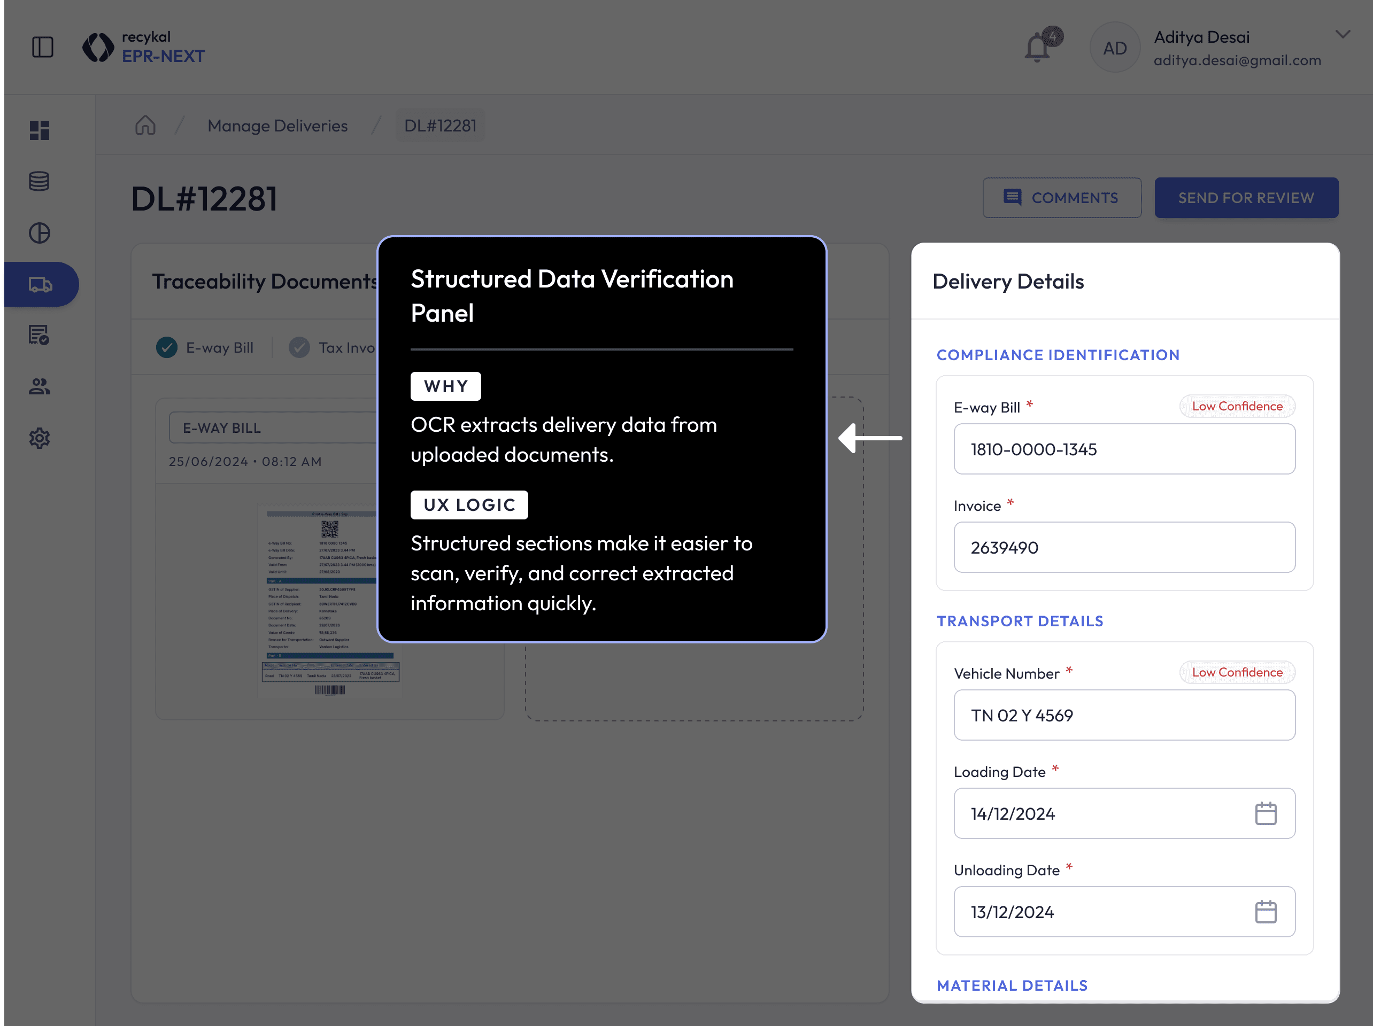Open the database stack icon in sidebar
This screenshot has width=1373, height=1026.
click(39, 181)
